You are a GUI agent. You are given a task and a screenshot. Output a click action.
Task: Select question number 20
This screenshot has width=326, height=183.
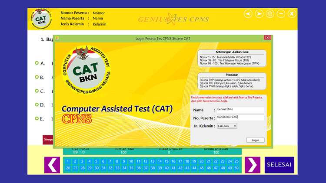(201, 161)
